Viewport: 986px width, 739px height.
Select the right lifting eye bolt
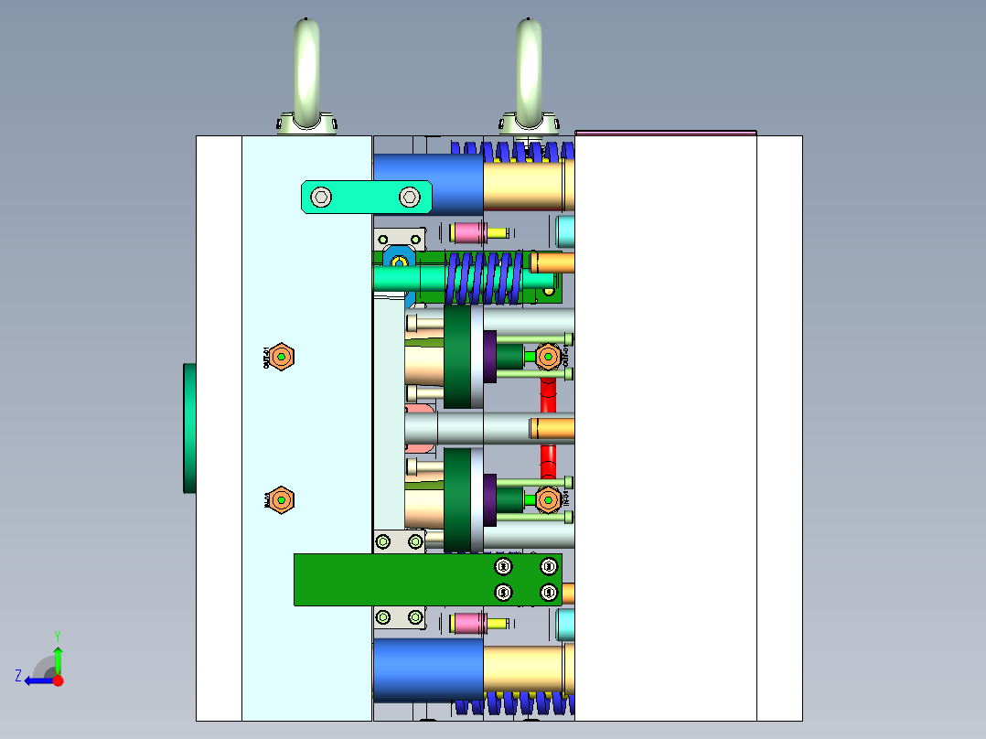530,74
